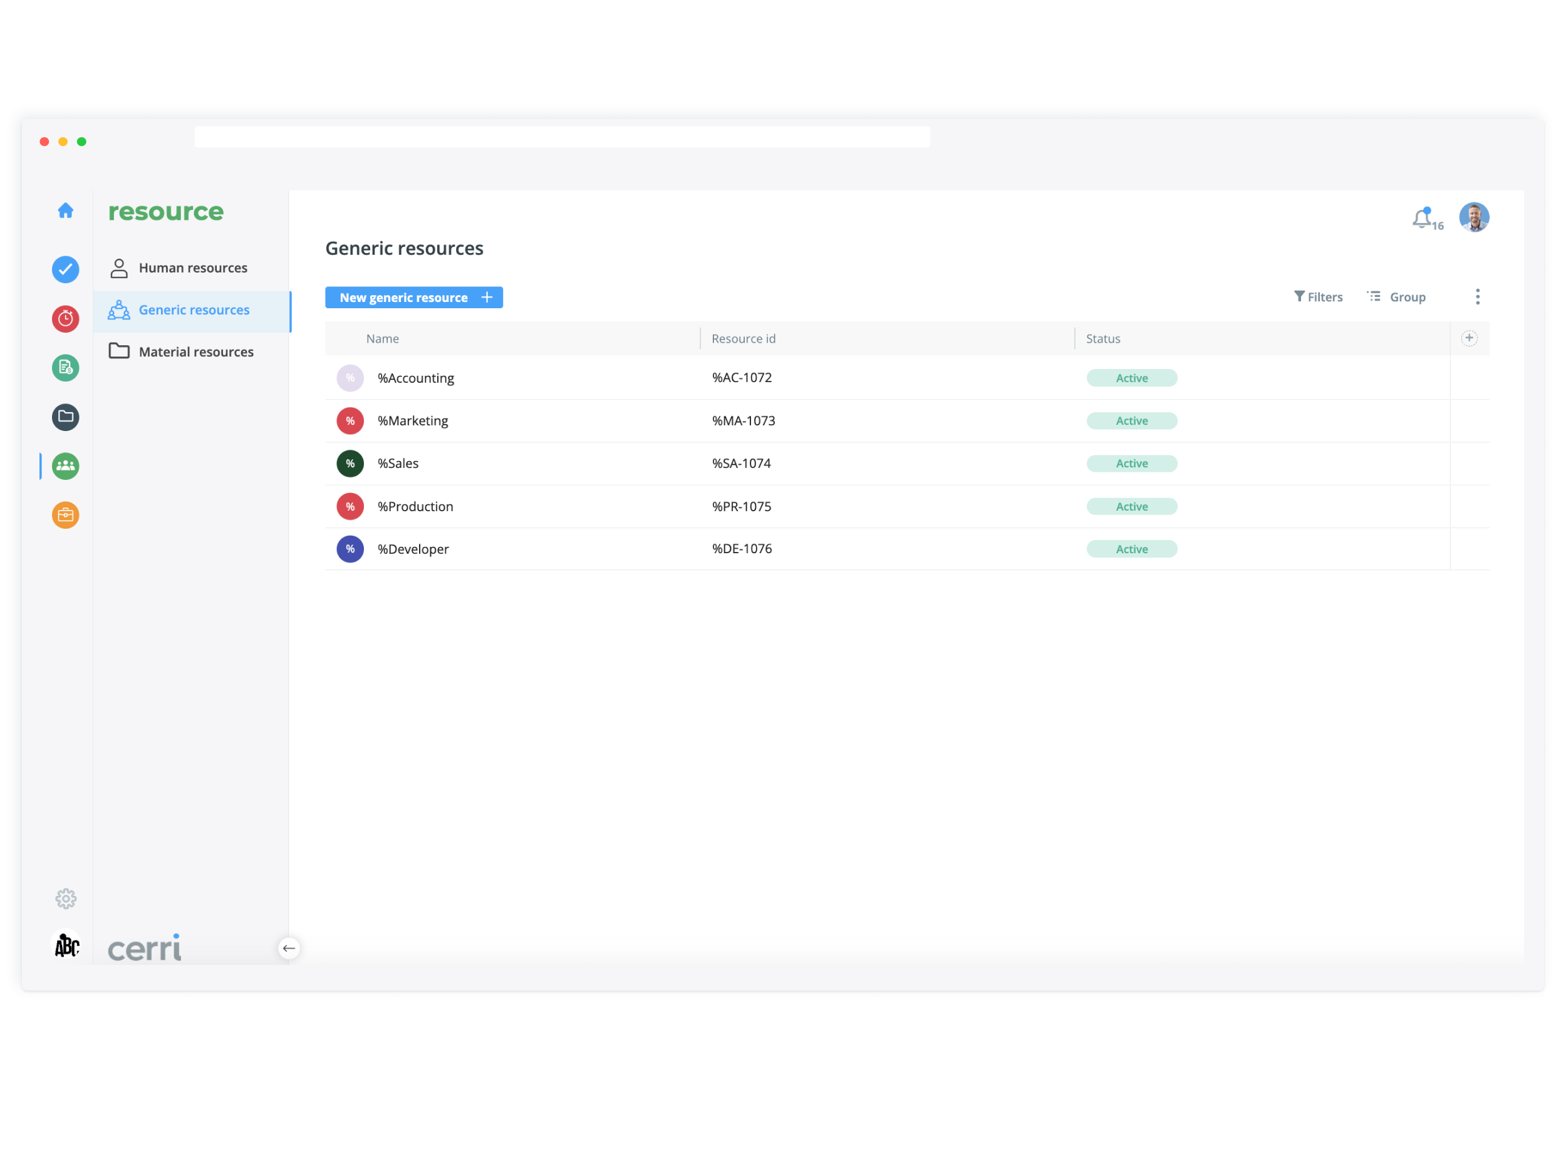Click the blue home icon
This screenshot has height=1149, width=1566.
click(x=65, y=211)
